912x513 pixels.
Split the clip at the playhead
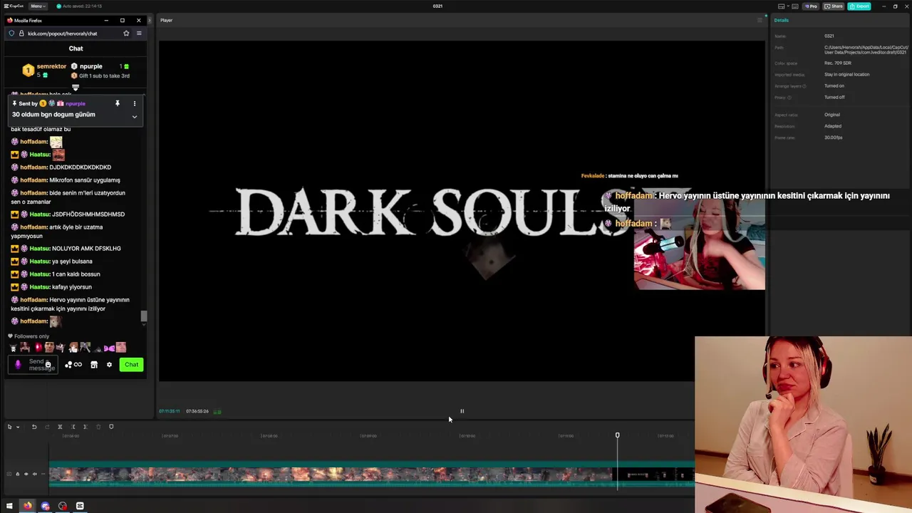60,427
